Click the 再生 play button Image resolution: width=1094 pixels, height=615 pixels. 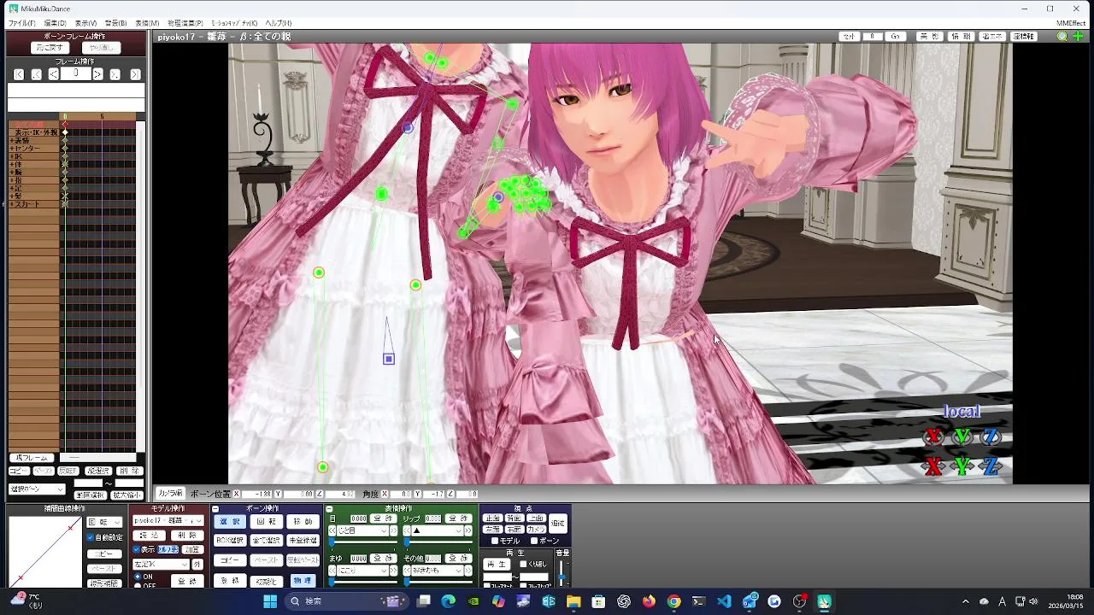coord(496,564)
